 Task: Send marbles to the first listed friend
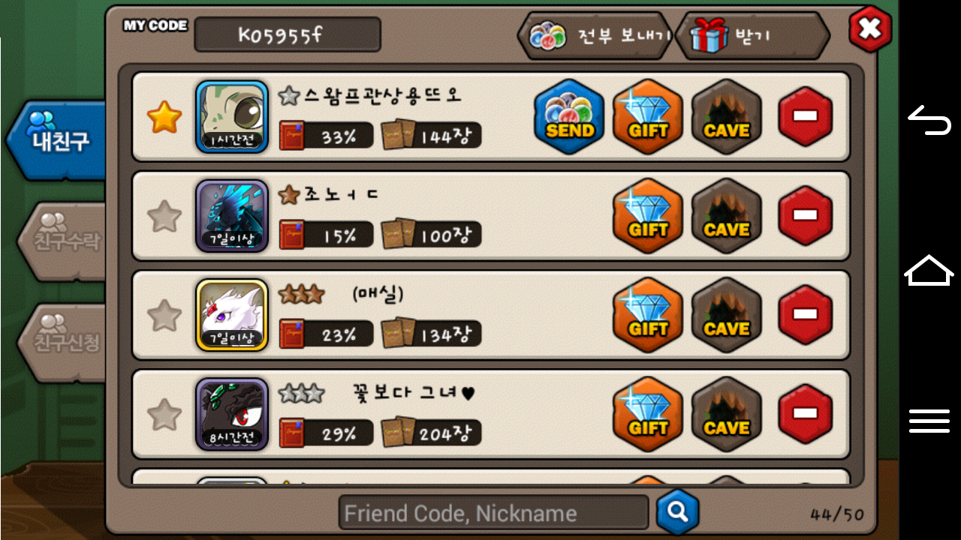[x=570, y=117]
